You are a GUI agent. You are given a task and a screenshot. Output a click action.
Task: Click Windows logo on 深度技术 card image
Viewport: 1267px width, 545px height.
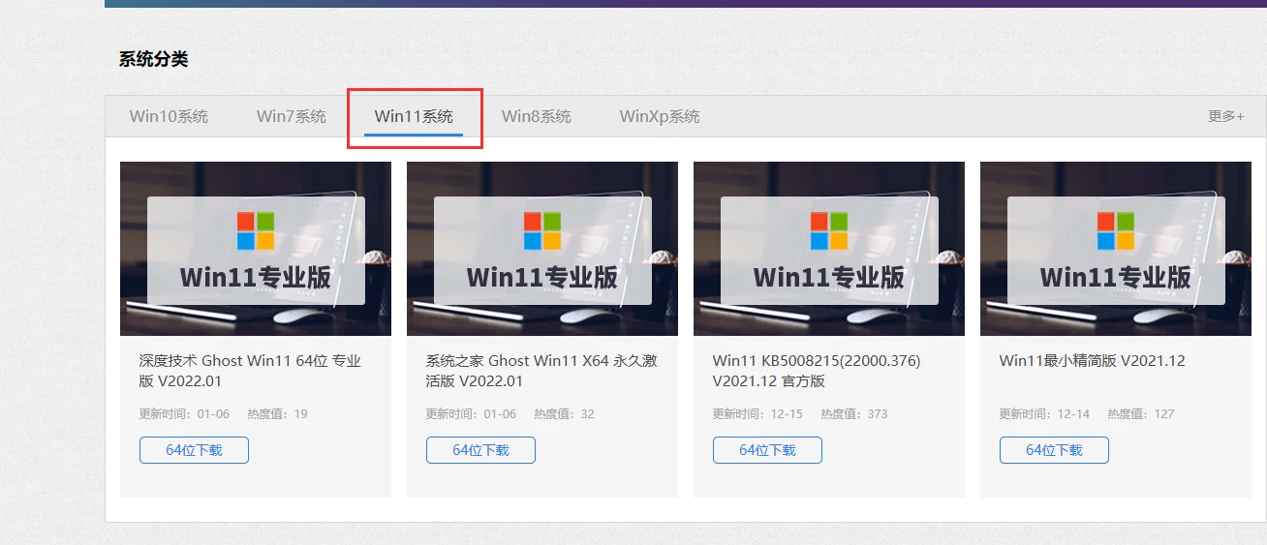(x=256, y=231)
